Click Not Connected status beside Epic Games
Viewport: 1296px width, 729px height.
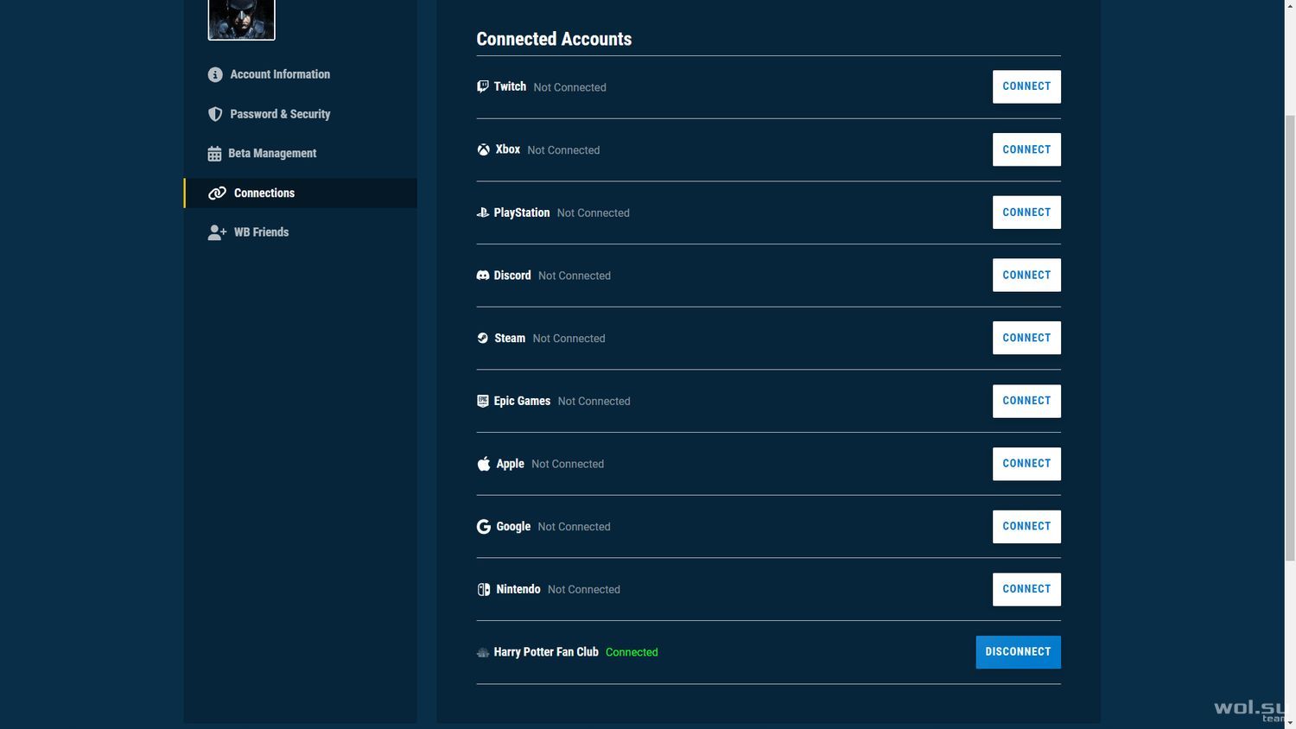click(594, 402)
